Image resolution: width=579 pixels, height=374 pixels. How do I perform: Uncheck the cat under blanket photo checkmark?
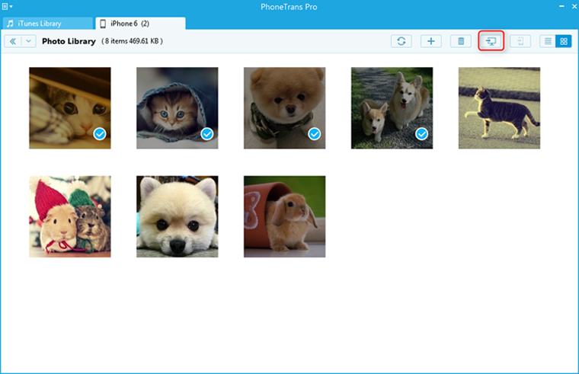[99, 134]
